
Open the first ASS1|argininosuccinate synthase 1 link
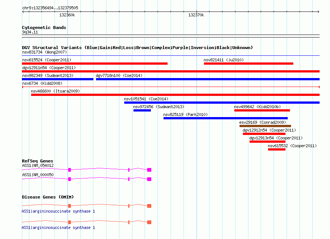[58, 211]
